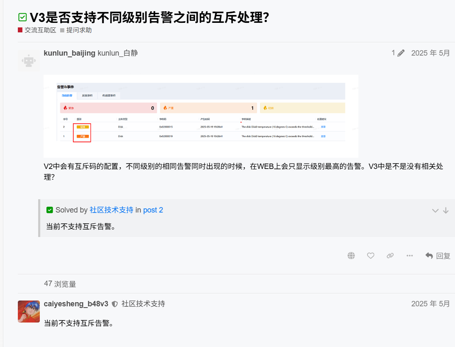Open the three-dot more actions menu
The width and height of the screenshot is (455, 347).
click(410, 256)
